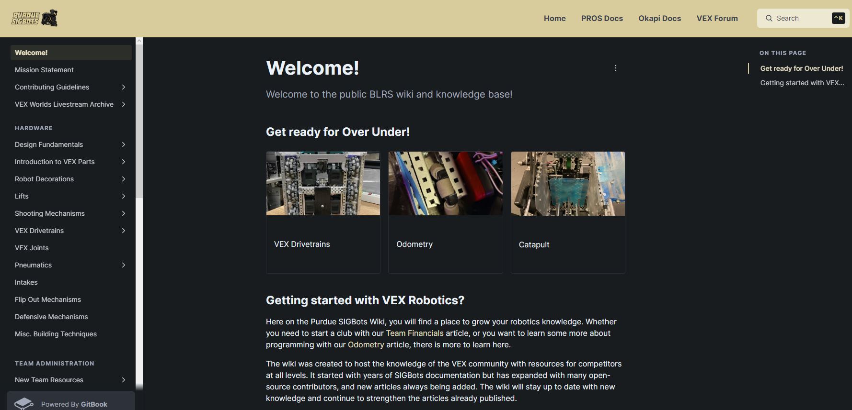The width and height of the screenshot is (852, 410).
Task: Expand VEX Worlds Livestream Archive chevron
Action: click(124, 104)
